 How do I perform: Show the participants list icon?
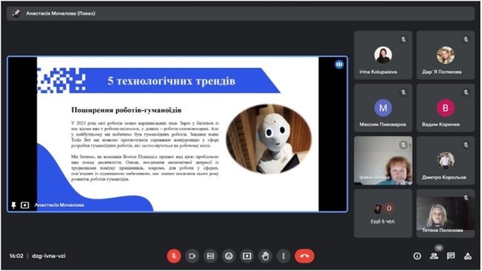434,256
